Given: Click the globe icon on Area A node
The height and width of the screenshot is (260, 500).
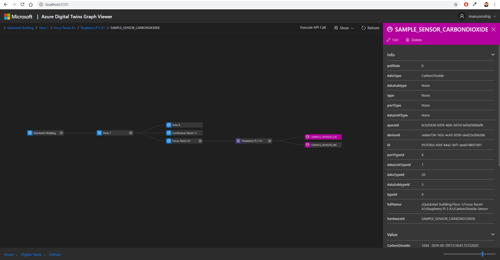Looking at the screenshot, I should (169, 125).
